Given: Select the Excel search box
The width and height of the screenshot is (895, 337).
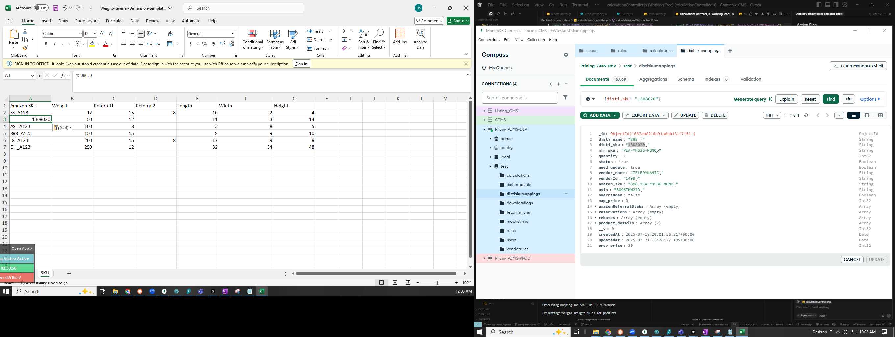Looking at the screenshot, I should point(243,8).
